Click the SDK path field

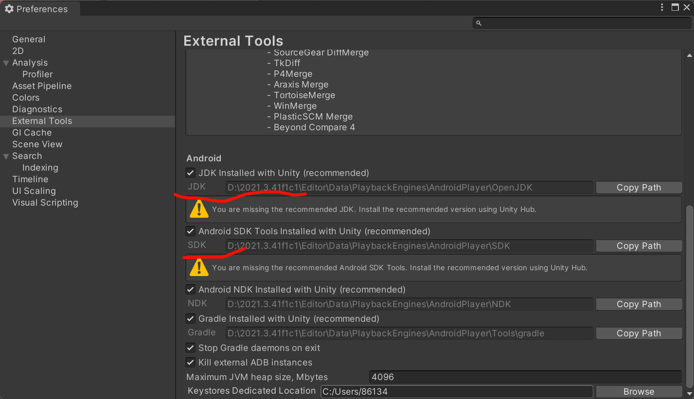409,246
